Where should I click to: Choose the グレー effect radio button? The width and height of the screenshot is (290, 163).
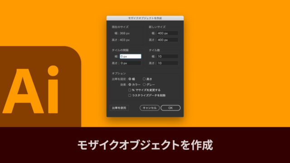point(144,85)
